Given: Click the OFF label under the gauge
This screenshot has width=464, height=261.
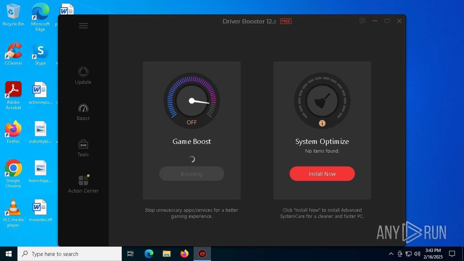Looking at the screenshot, I should (192, 123).
